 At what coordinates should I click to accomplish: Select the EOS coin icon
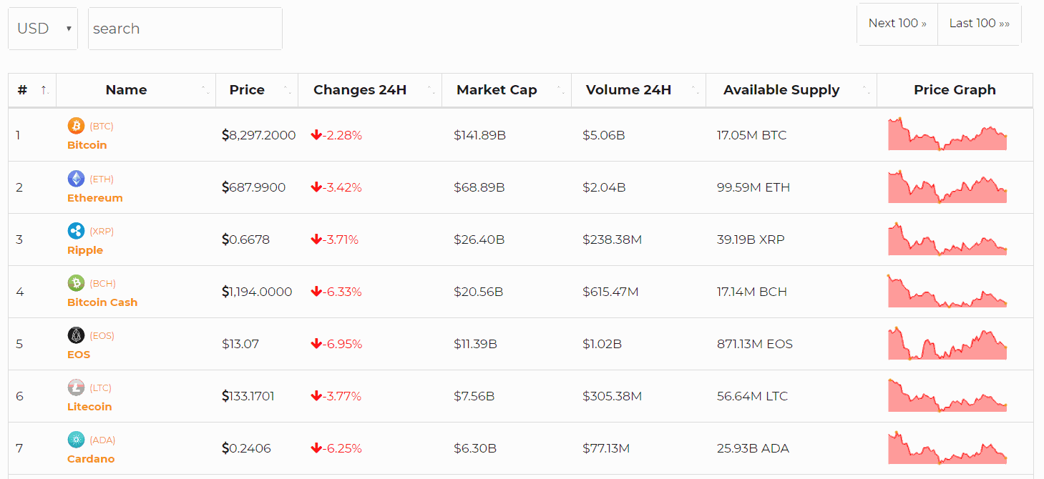76,335
